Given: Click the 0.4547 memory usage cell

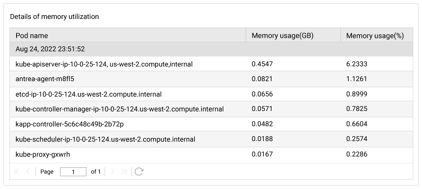Looking at the screenshot, I should point(262,64).
